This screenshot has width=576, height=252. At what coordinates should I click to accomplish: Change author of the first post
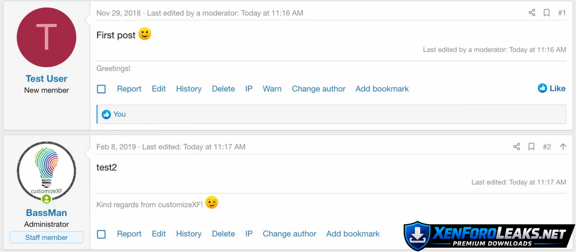click(319, 89)
